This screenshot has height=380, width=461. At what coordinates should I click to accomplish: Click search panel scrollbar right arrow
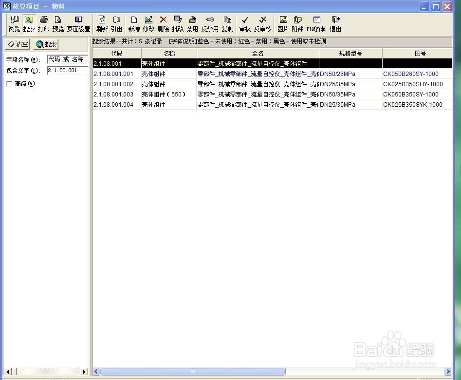[84, 372]
